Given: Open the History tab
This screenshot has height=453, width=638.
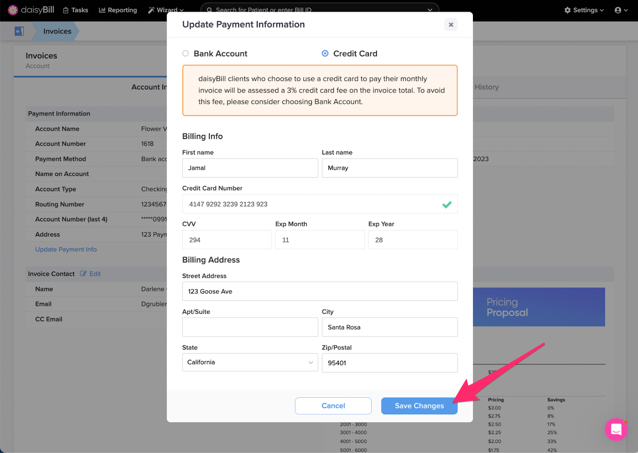Looking at the screenshot, I should tap(486, 87).
